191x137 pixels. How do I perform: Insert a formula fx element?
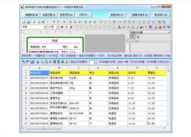[128, 27]
